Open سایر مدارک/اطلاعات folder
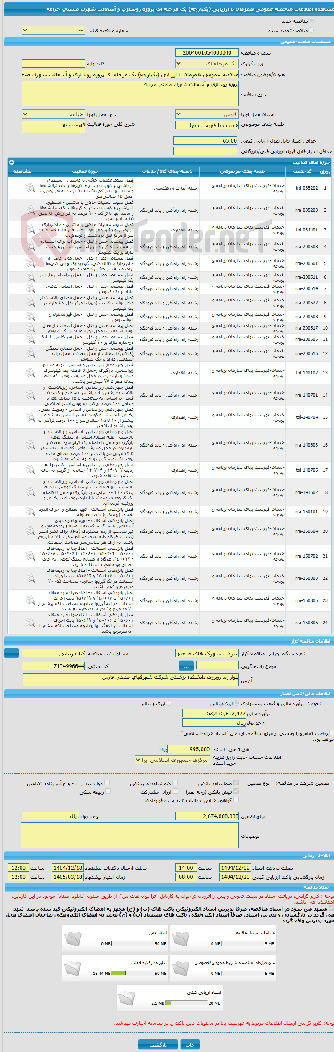This screenshot has width=334, height=1052. tap(73, 968)
